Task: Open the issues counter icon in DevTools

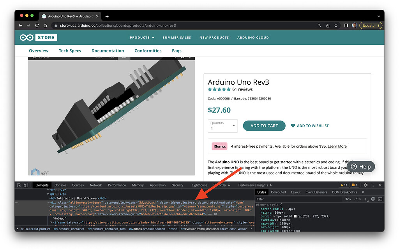Action: point(354,185)
